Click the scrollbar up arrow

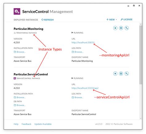pyautogui.click(x=140, y=24)
